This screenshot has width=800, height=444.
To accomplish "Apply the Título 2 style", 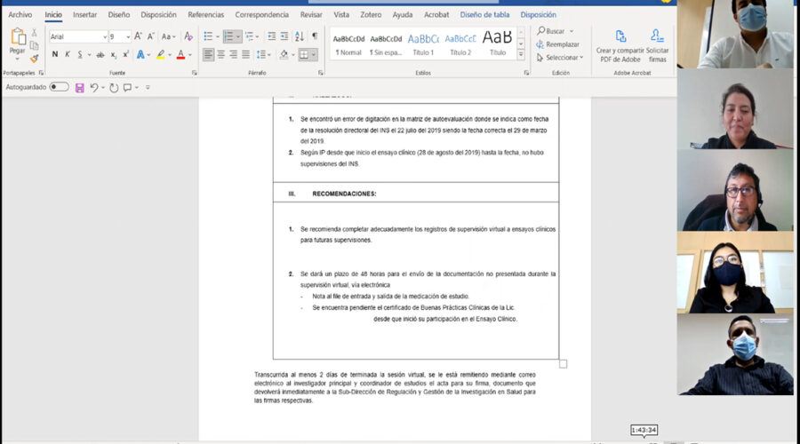I will click(460, 44).
